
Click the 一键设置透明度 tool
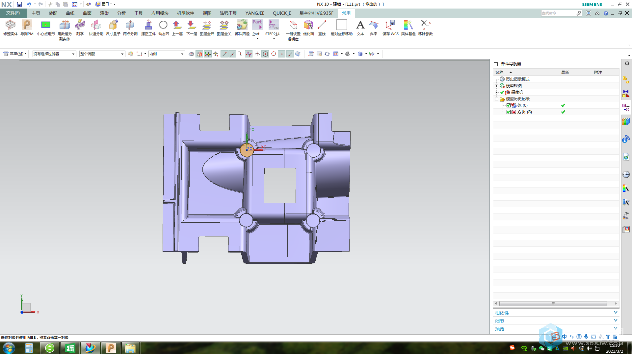point(293,25)
